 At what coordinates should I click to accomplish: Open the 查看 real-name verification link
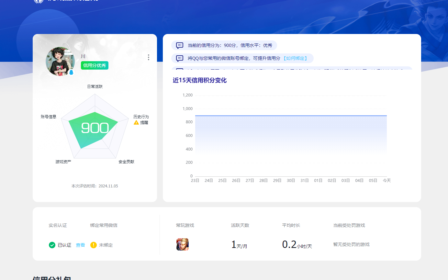[x=80, y=245]
